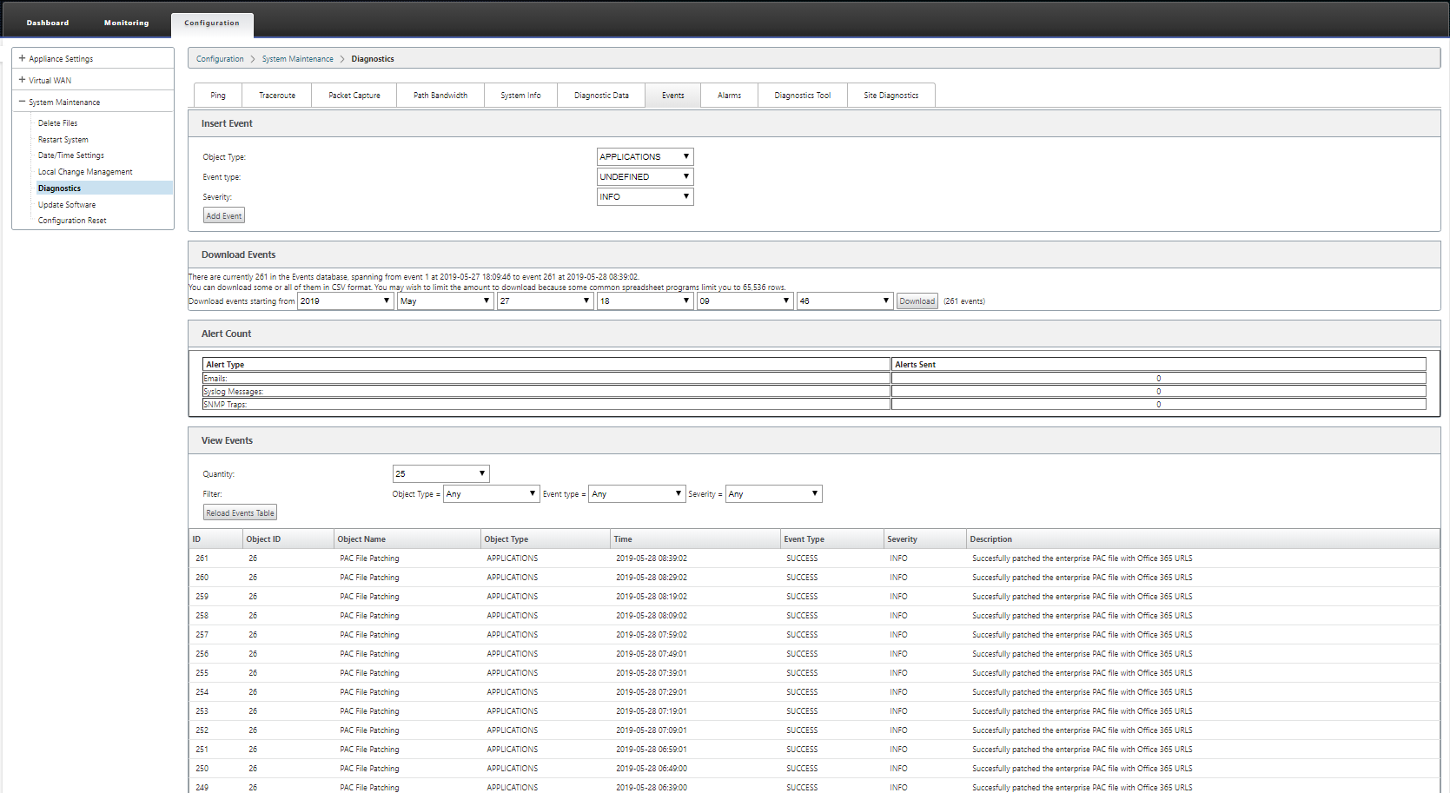This screenshot has height=793, width=1450.
Task: Open Restart System in sidebar
Action: [63, 140]
